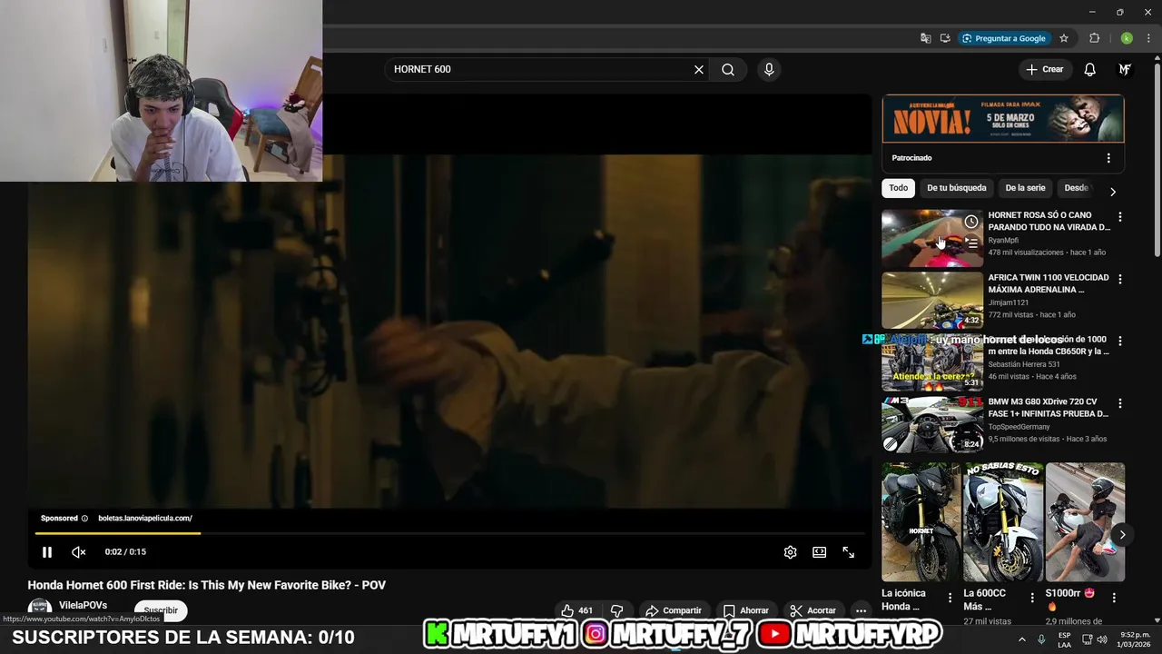Click the Compartir button

point(674,610)
